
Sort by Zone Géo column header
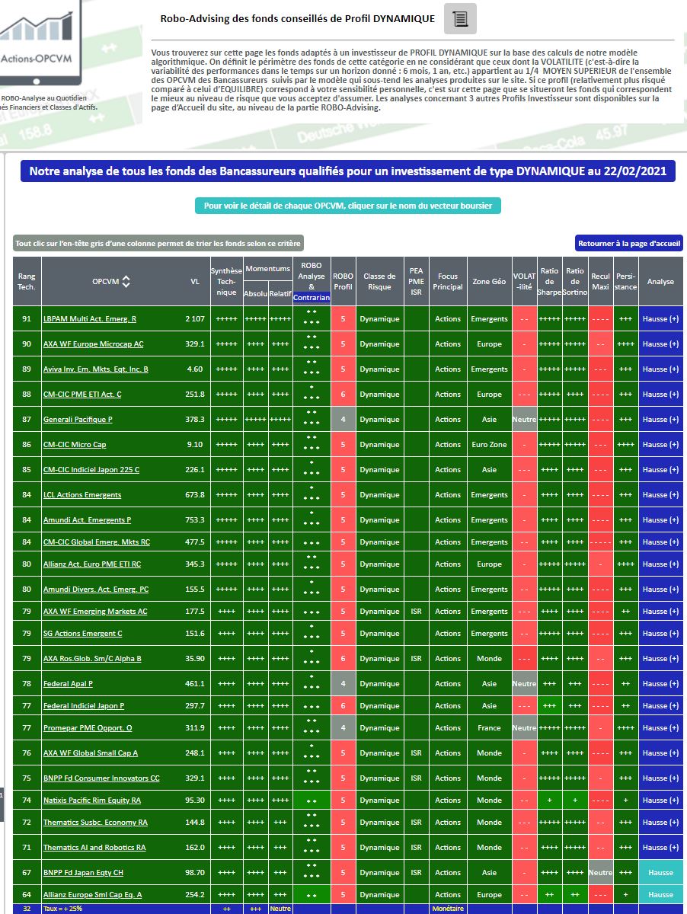tap(489, 281)
